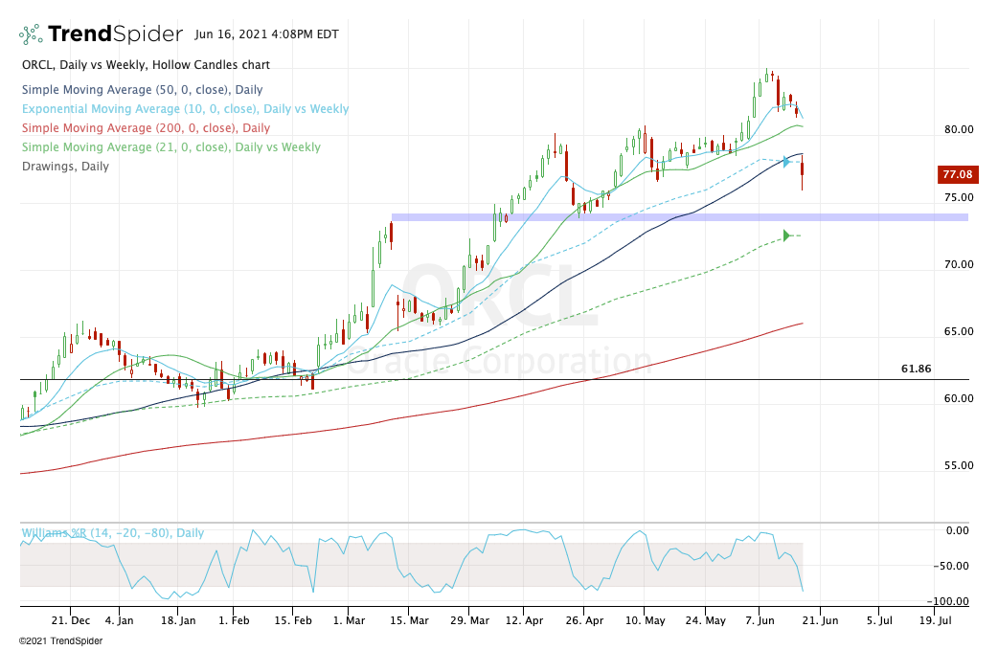Click the green arrow marker on weekly SMA

click(x=786, y=235)
